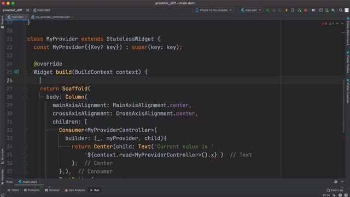Collapse MyProvider class fold at line 21
This screenshot has width=350, height=197.
(x=25, y=39)
